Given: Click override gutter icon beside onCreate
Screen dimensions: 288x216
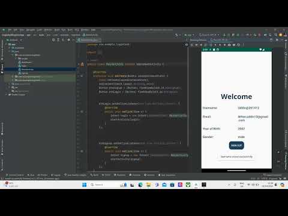Looking at the screenshot, I should (82, 76).
